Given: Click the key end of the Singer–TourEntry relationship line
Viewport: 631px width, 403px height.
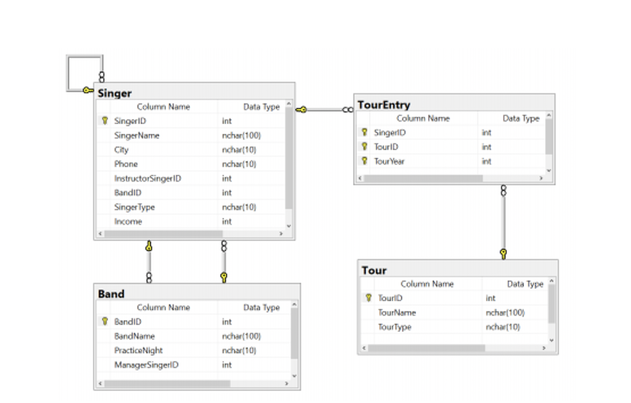Looking at the screenshot, I should pyautogui.click(x=302, y=109).
